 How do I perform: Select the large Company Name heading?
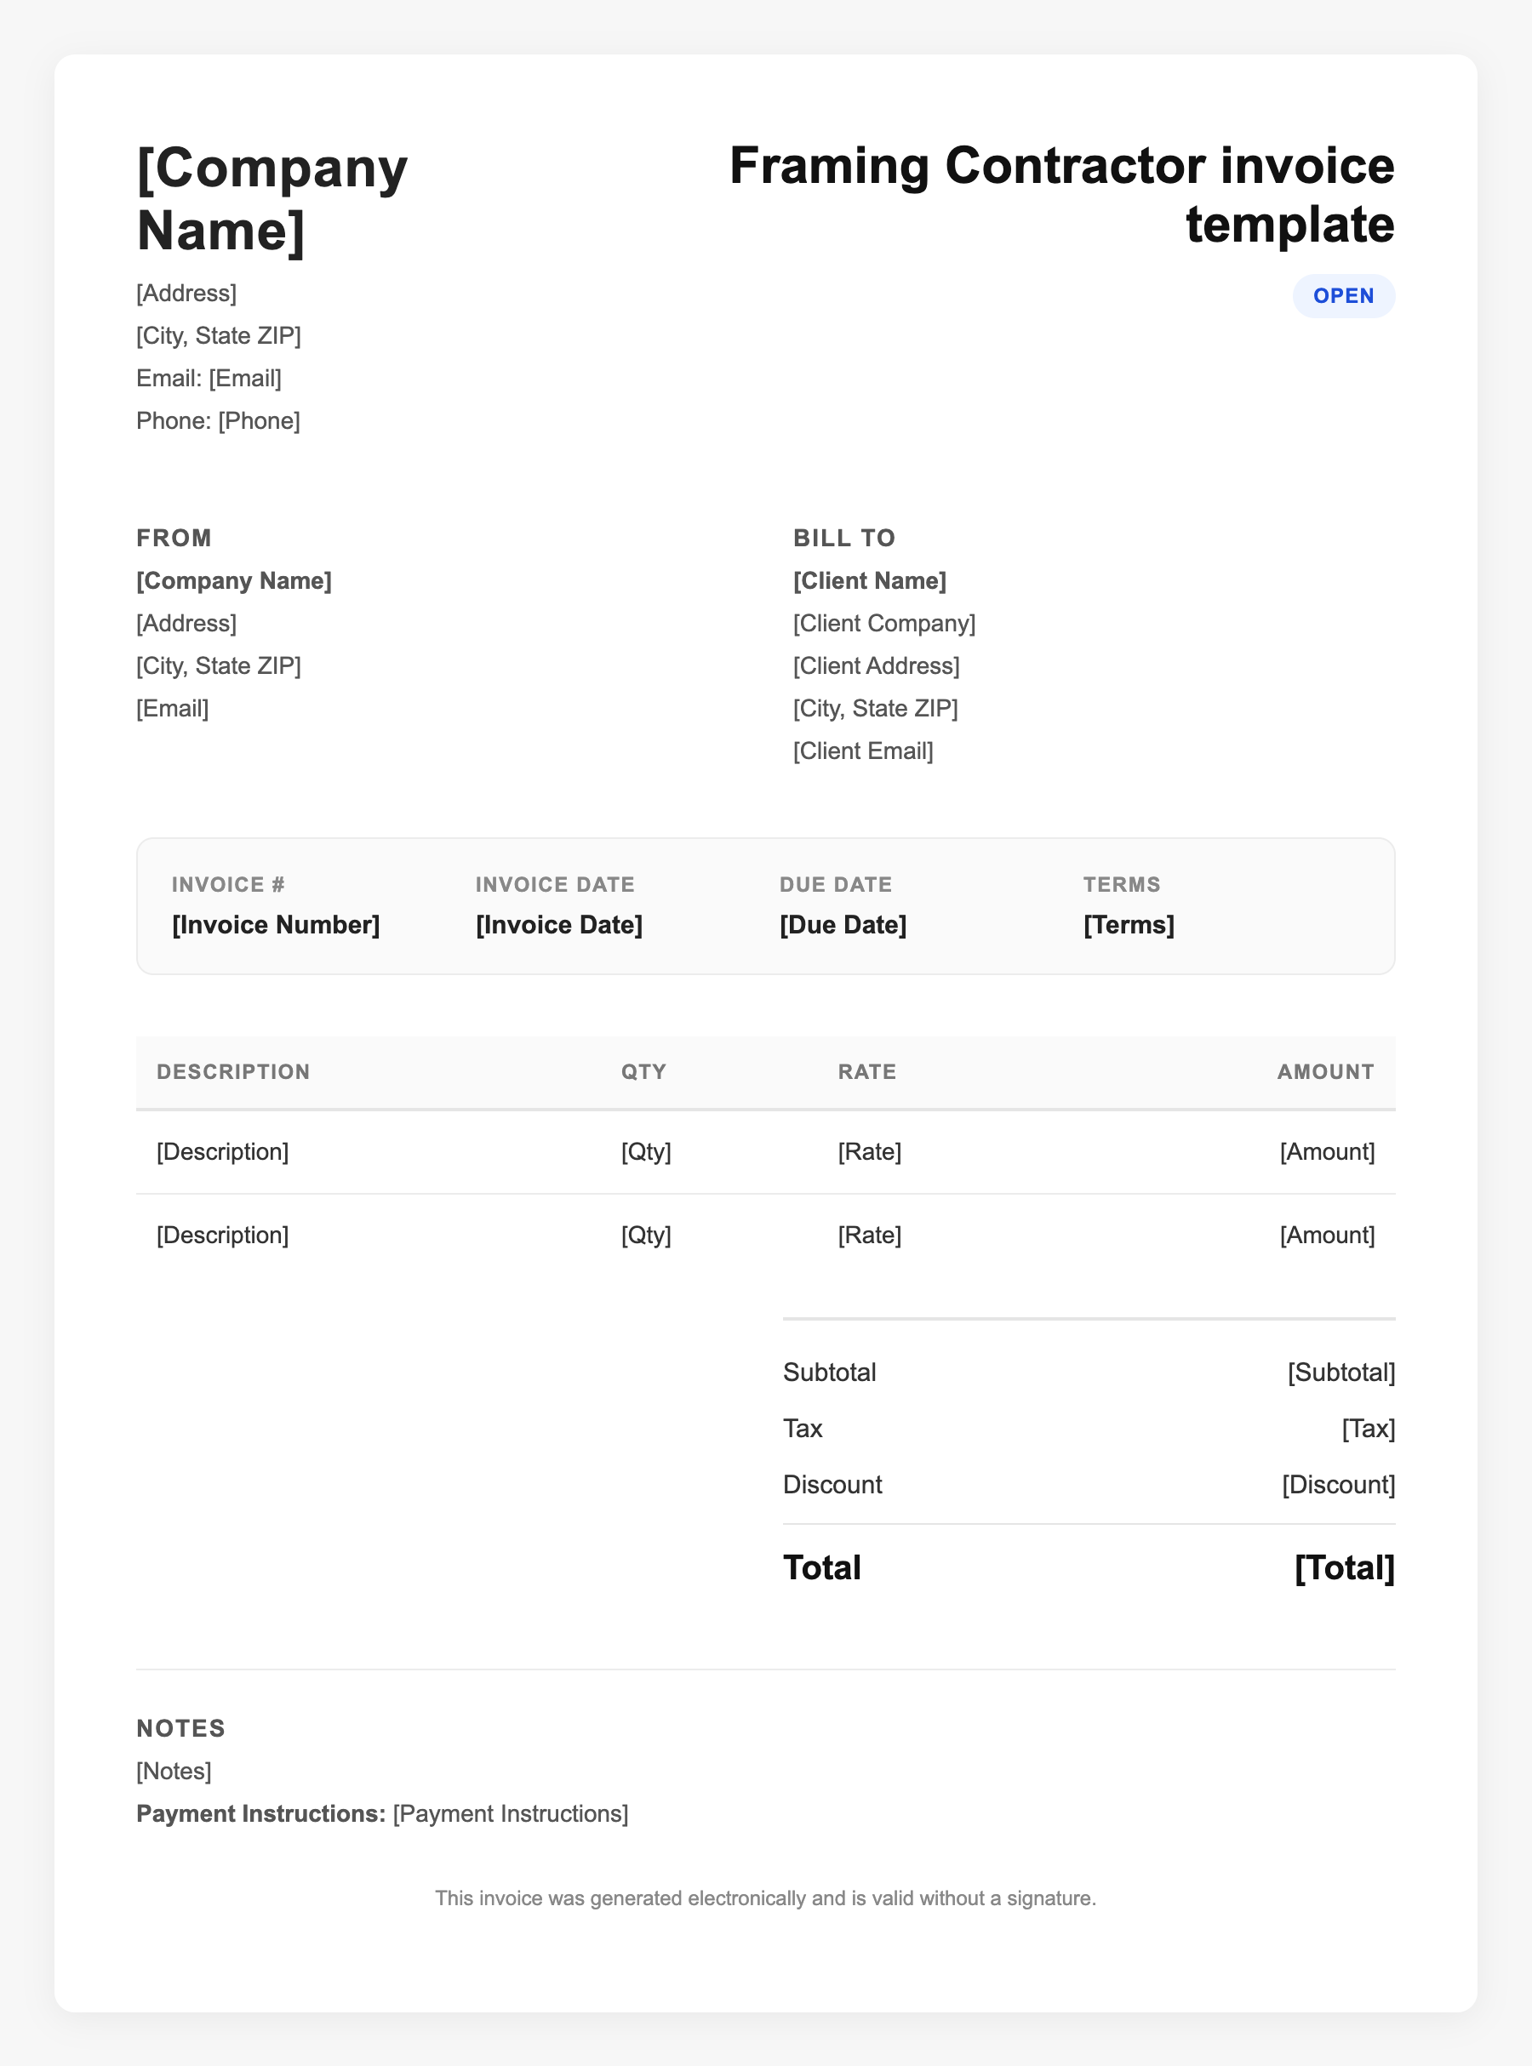point(272,198)
